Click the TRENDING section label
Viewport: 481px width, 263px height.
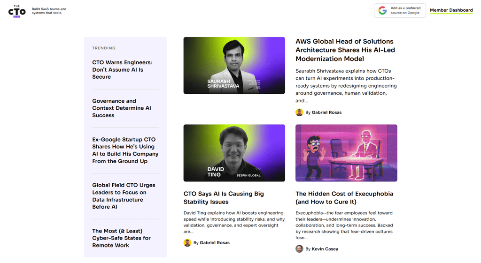[104, 48]
